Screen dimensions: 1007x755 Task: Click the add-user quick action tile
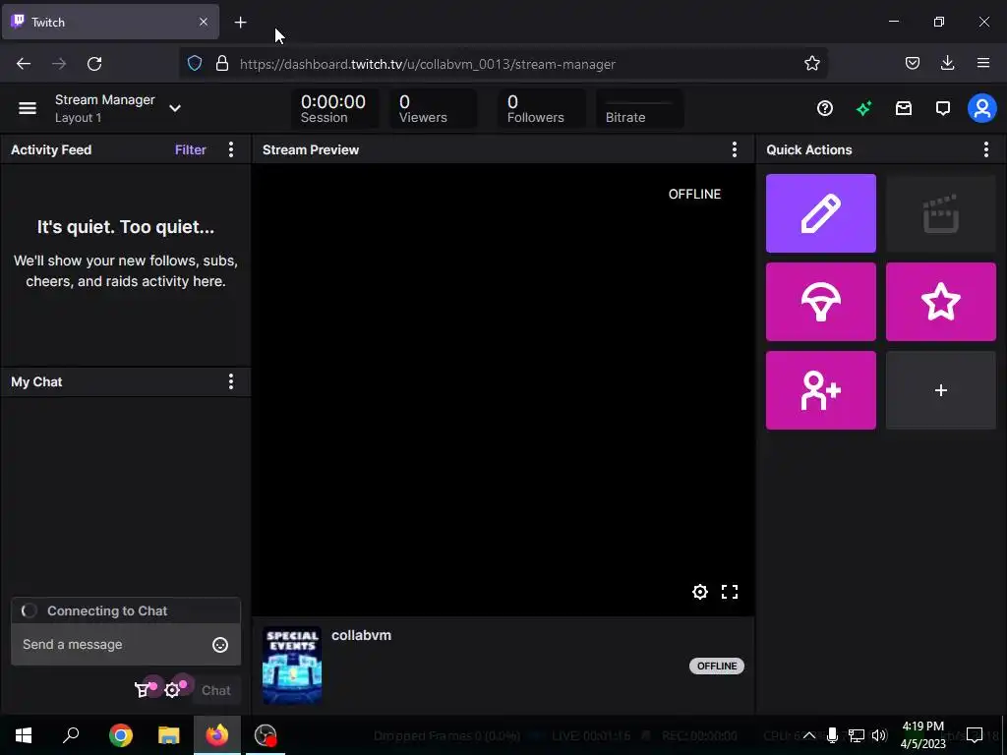(x=821, y=390)
